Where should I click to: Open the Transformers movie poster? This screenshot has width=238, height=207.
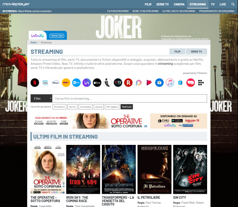(119, 169)
